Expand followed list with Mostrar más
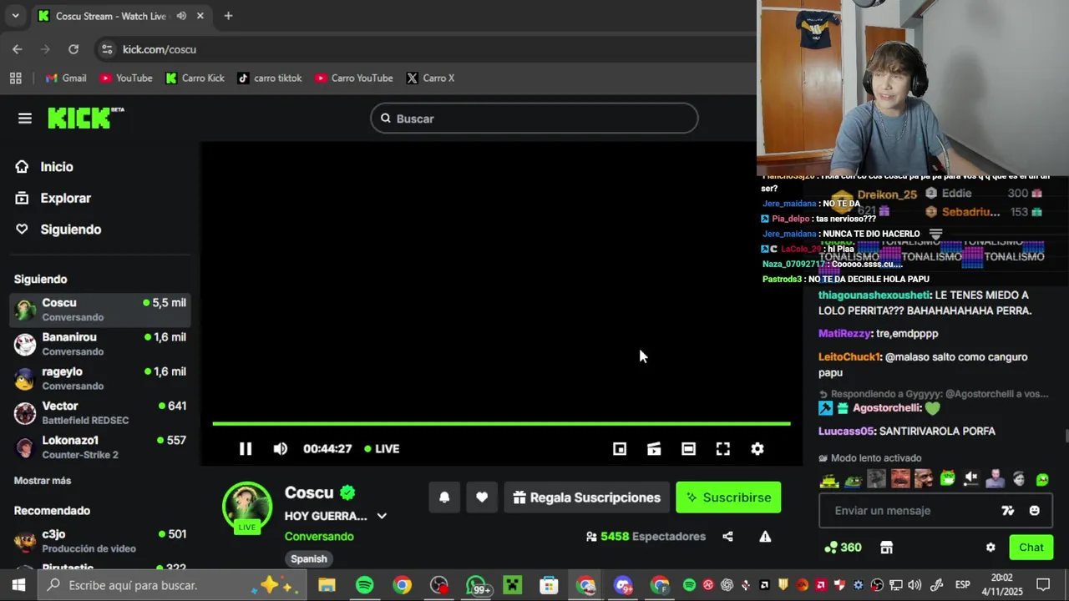Screen dimensions: 1069x601 (43, 481)
